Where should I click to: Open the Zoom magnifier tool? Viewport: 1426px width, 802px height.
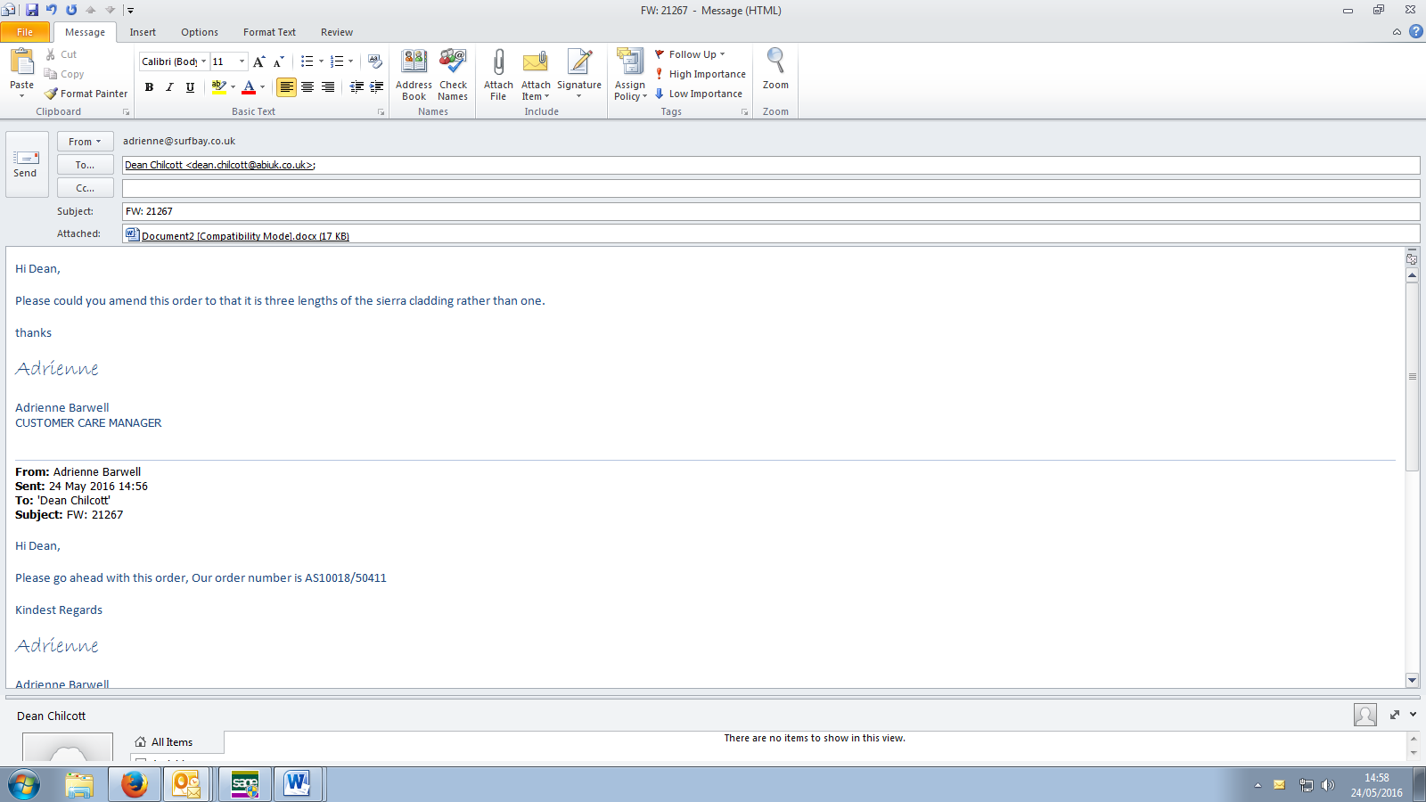point(775,62)
